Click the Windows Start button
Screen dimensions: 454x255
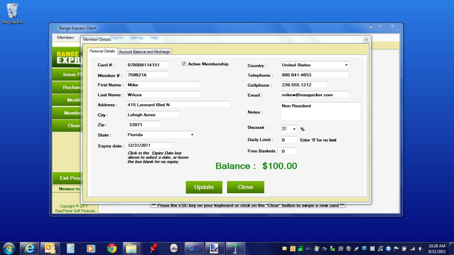[9, 248]
